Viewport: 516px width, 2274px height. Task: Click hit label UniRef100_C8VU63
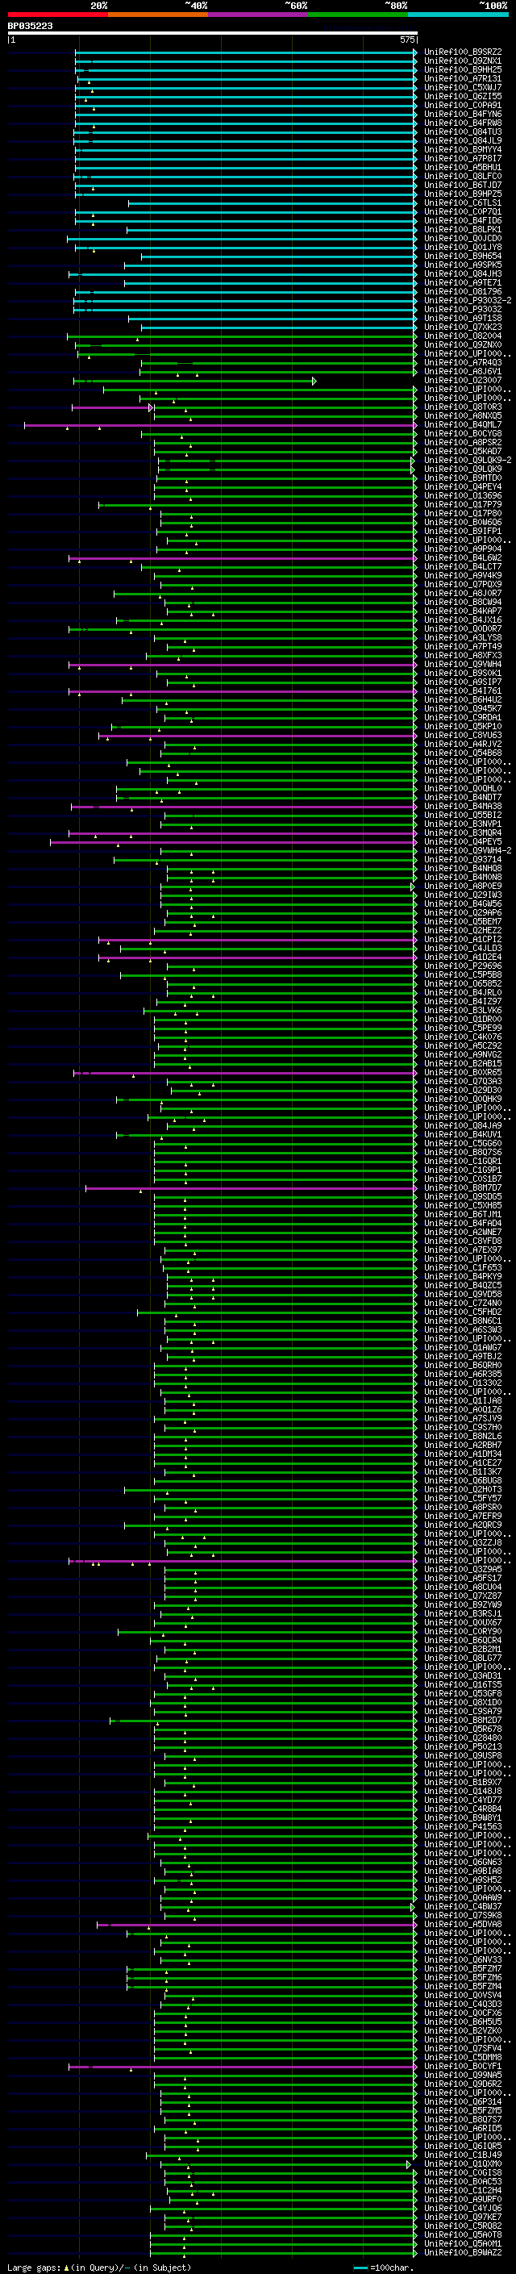[x=462, y=736]
